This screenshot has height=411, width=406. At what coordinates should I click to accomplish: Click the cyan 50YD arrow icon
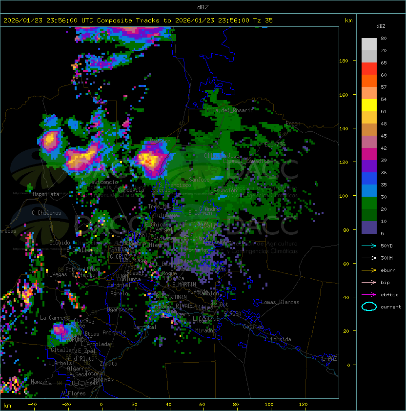(x=369, y=246)
